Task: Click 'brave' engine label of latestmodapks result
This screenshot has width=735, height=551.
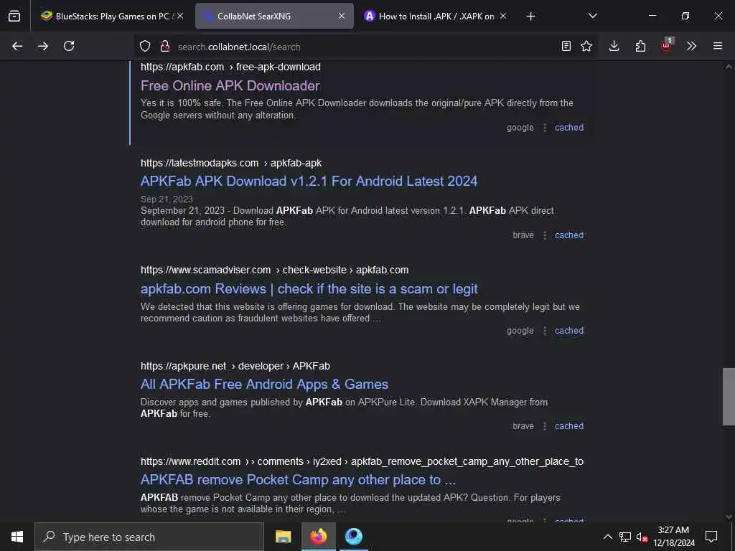Action: click(523, 235)
